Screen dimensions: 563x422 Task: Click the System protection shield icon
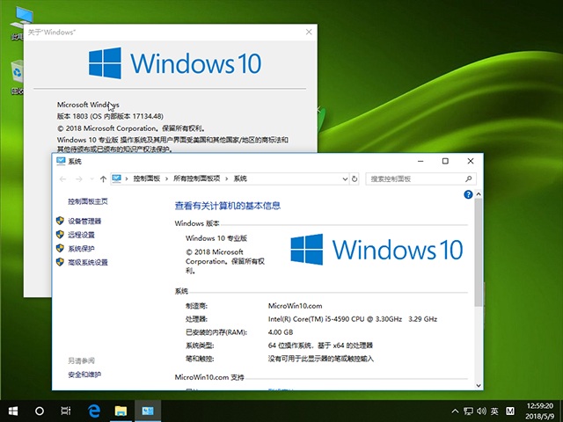pos(60,248)
